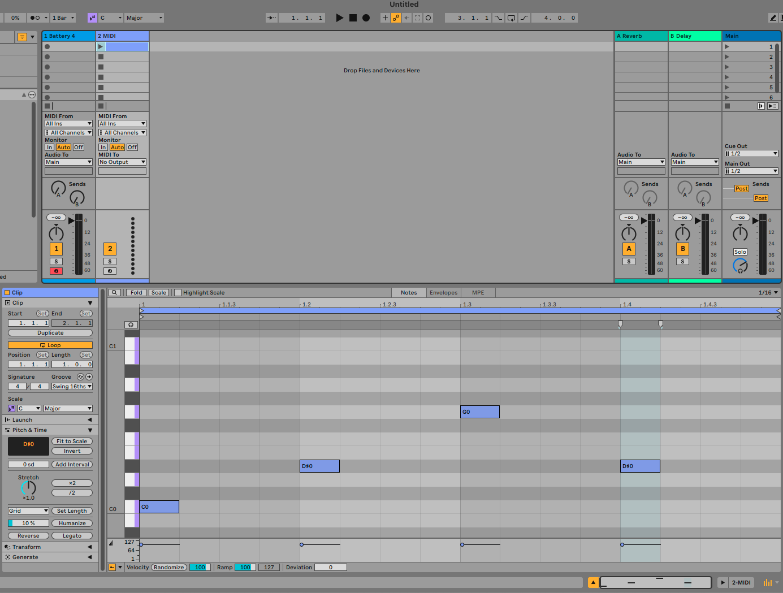Click the Hot-Swap Groove icon
783x593 pixels.
pyautogui.click(x=80, y=377)
